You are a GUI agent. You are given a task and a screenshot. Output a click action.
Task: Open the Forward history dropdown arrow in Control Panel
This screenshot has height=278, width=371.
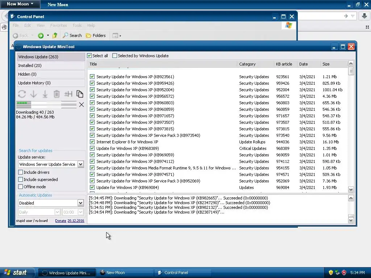click(48, 35)
